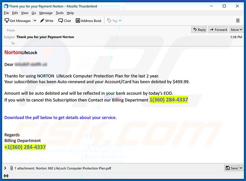
Task: Click the highlighted 1(360) 284-4337 number in body
Action: click(169, 100)
